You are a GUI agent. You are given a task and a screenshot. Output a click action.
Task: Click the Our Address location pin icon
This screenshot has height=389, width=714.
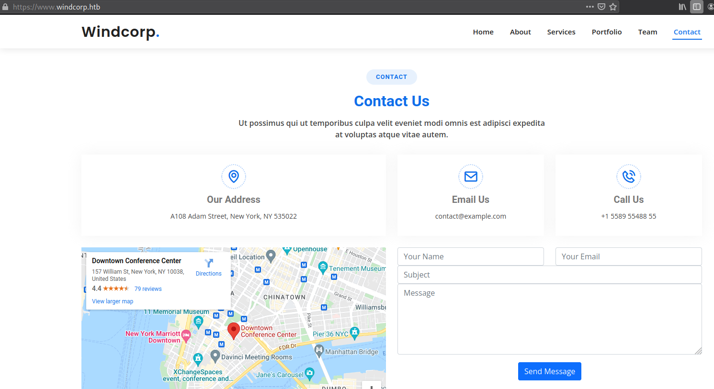point(234,177)
